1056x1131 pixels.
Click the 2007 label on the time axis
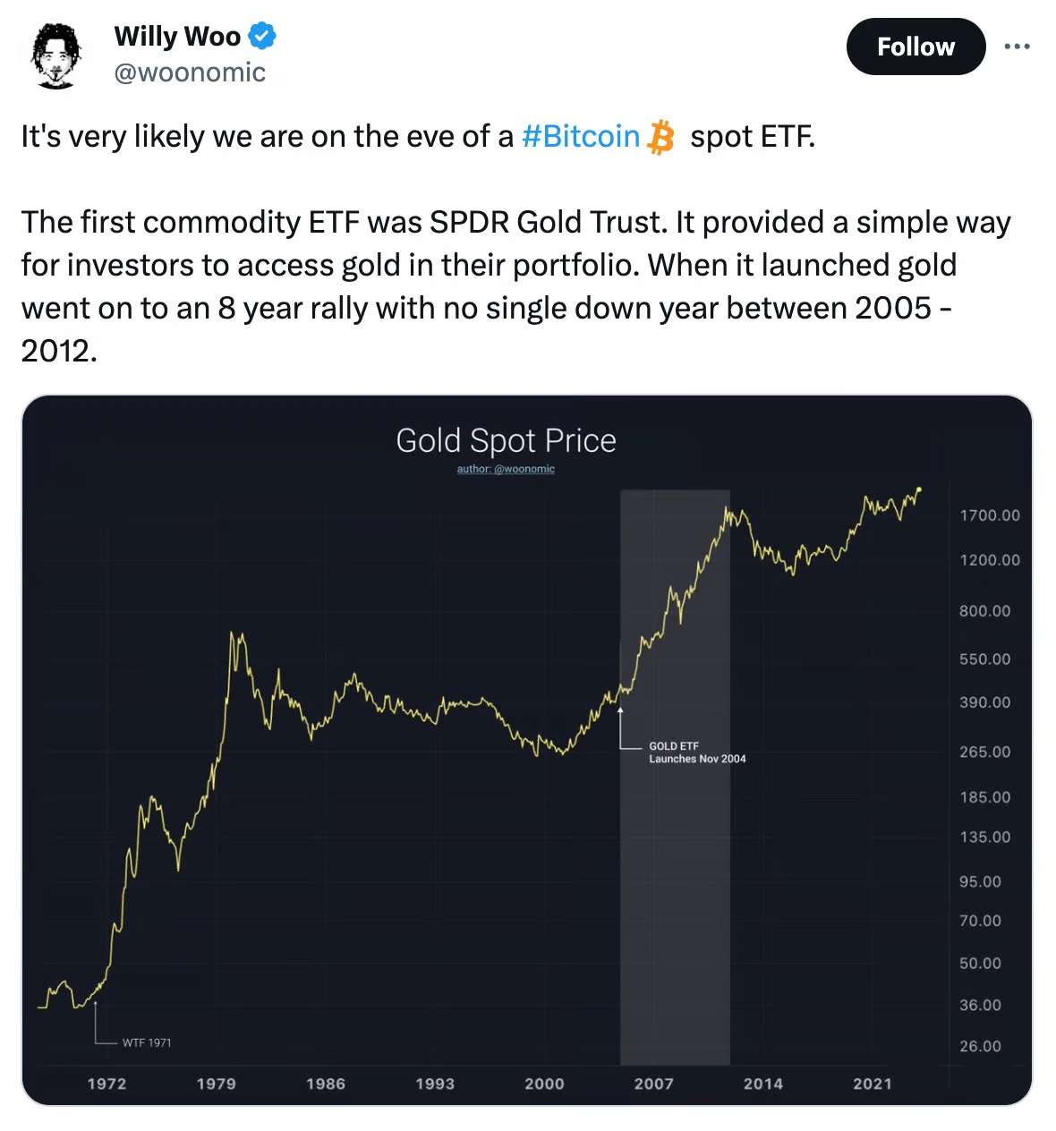pos(653,1084)
